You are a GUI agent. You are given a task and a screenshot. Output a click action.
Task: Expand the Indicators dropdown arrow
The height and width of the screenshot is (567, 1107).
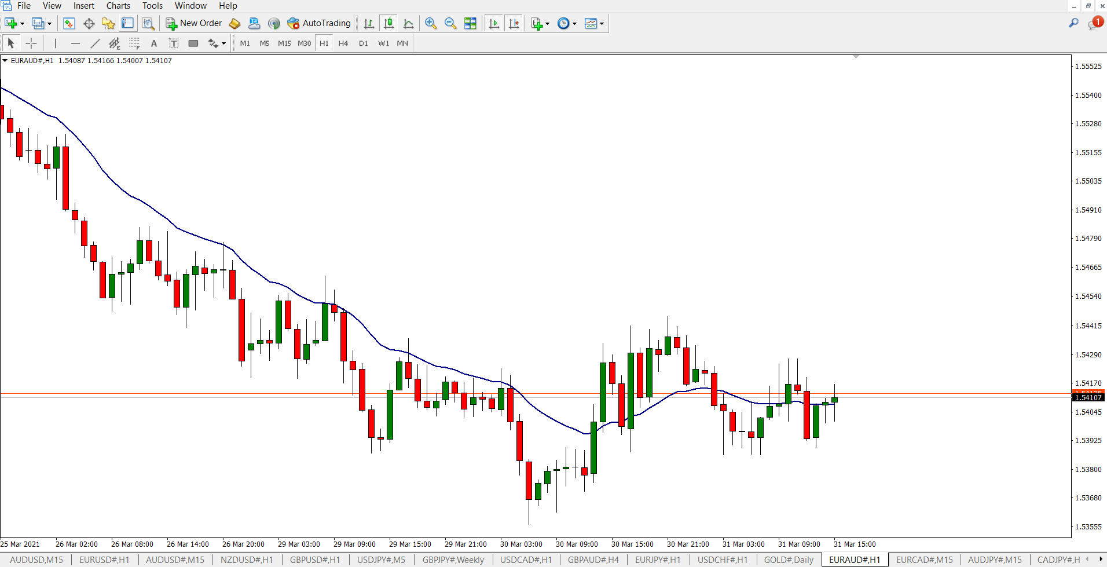tap(547, 24)
